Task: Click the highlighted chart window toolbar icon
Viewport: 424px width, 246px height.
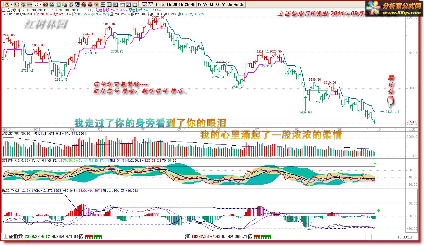Action: point(122,4)
